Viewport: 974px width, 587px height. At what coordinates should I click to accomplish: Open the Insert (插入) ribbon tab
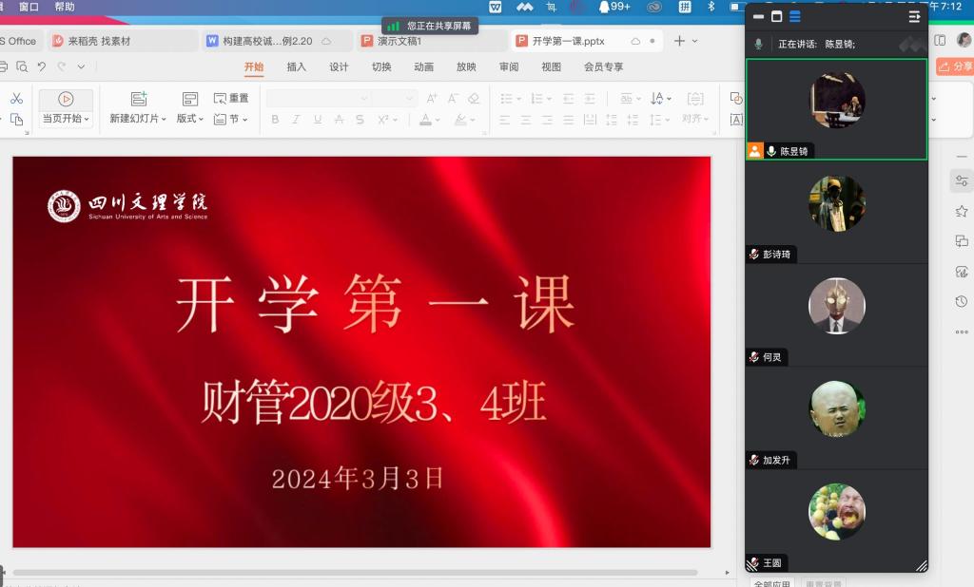tap(297, 66)
